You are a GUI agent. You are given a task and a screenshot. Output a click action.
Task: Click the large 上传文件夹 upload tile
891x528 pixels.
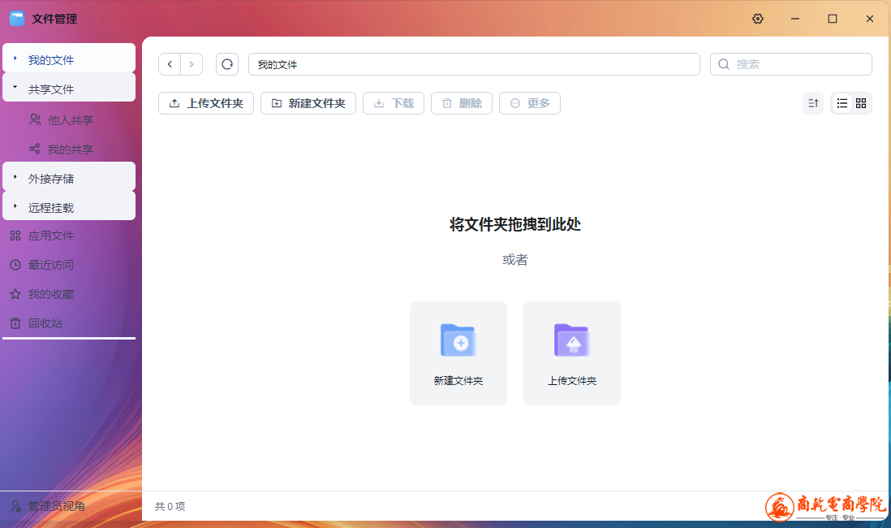coord(572,353)
